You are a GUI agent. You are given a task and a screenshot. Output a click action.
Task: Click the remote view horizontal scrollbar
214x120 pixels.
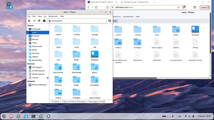point(135,78)
